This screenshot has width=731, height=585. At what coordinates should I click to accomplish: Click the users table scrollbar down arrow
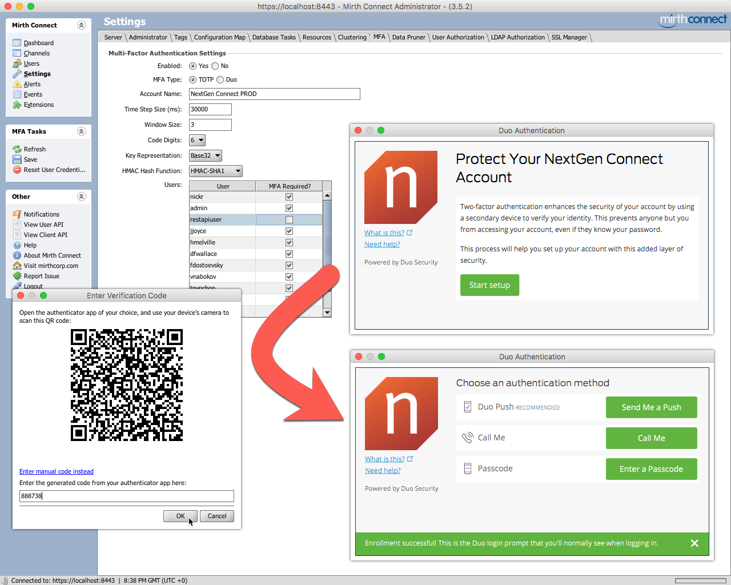click(327, 312)
